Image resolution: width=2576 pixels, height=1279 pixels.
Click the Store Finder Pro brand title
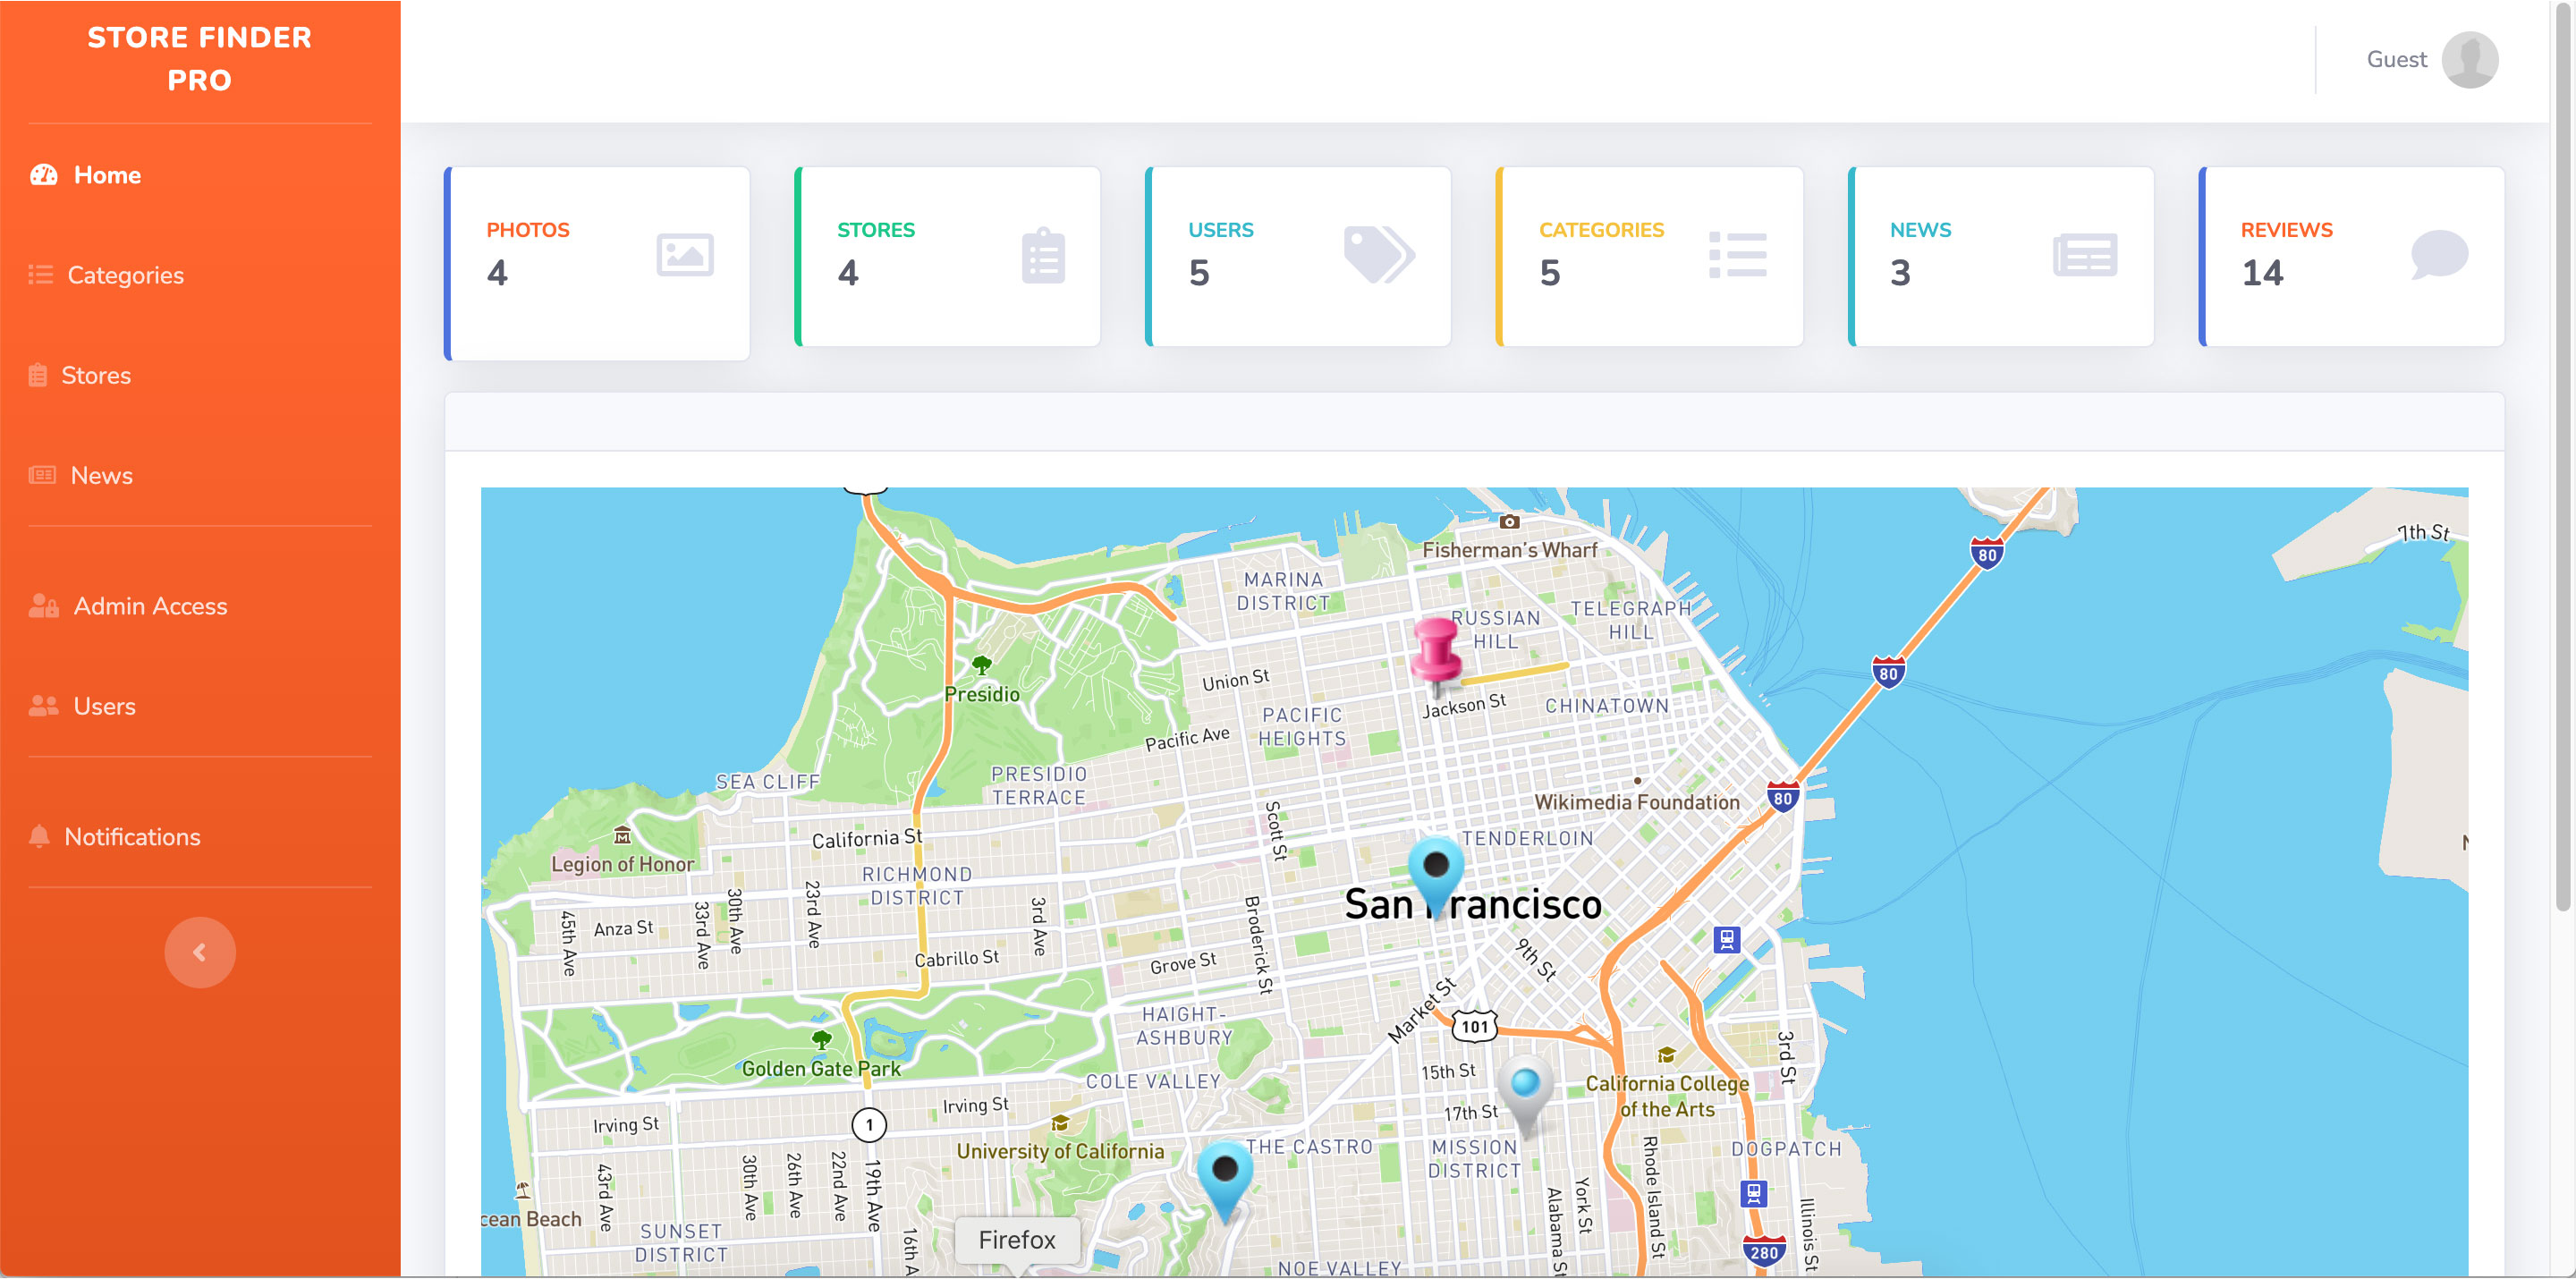pyautogui.click(x=199, y=59)
